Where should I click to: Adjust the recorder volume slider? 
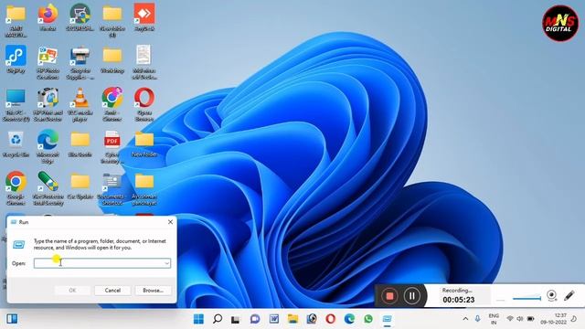click(526, 298)
